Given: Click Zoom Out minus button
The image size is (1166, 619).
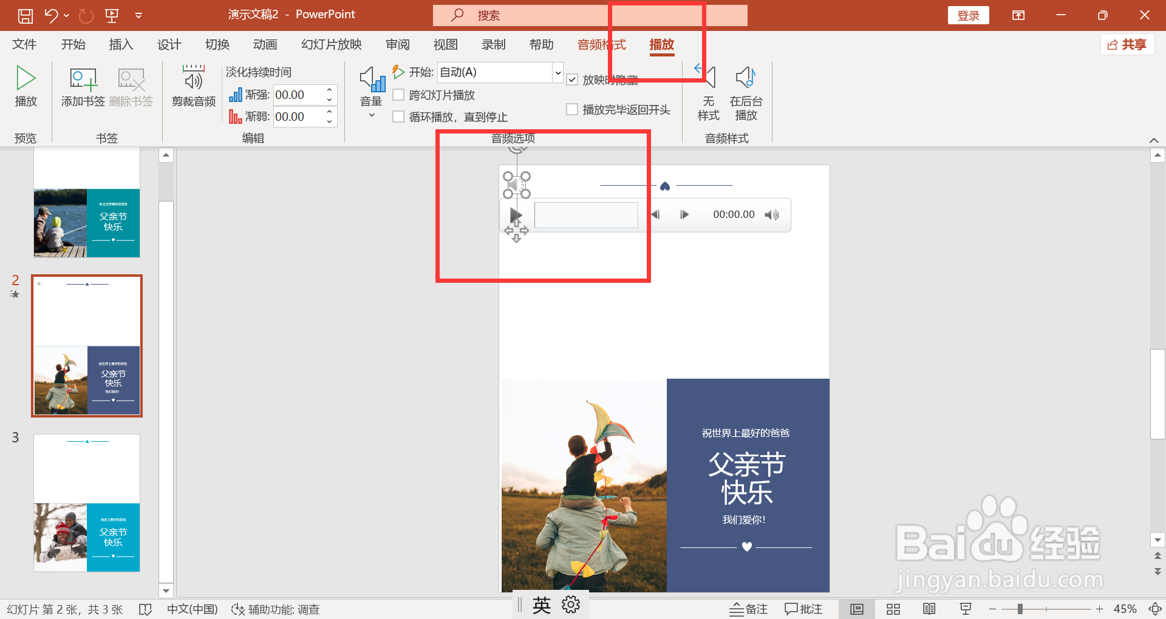Looking at the screenshot, I should tap(992, 609).
